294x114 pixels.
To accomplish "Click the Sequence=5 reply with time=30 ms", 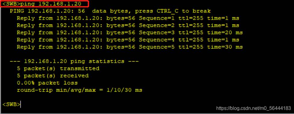I will [130, 47].
